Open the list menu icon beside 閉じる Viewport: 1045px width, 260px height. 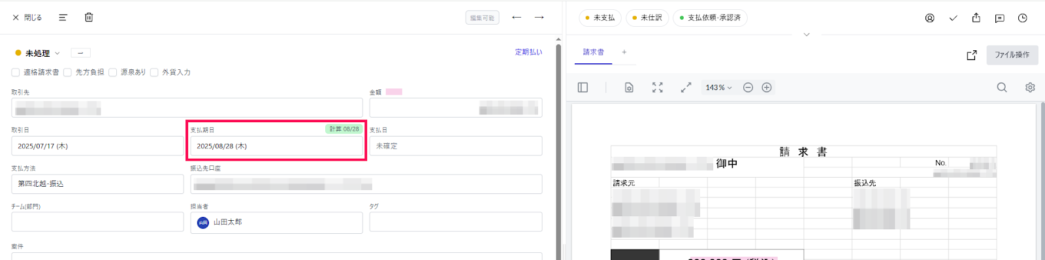point(63,18)
